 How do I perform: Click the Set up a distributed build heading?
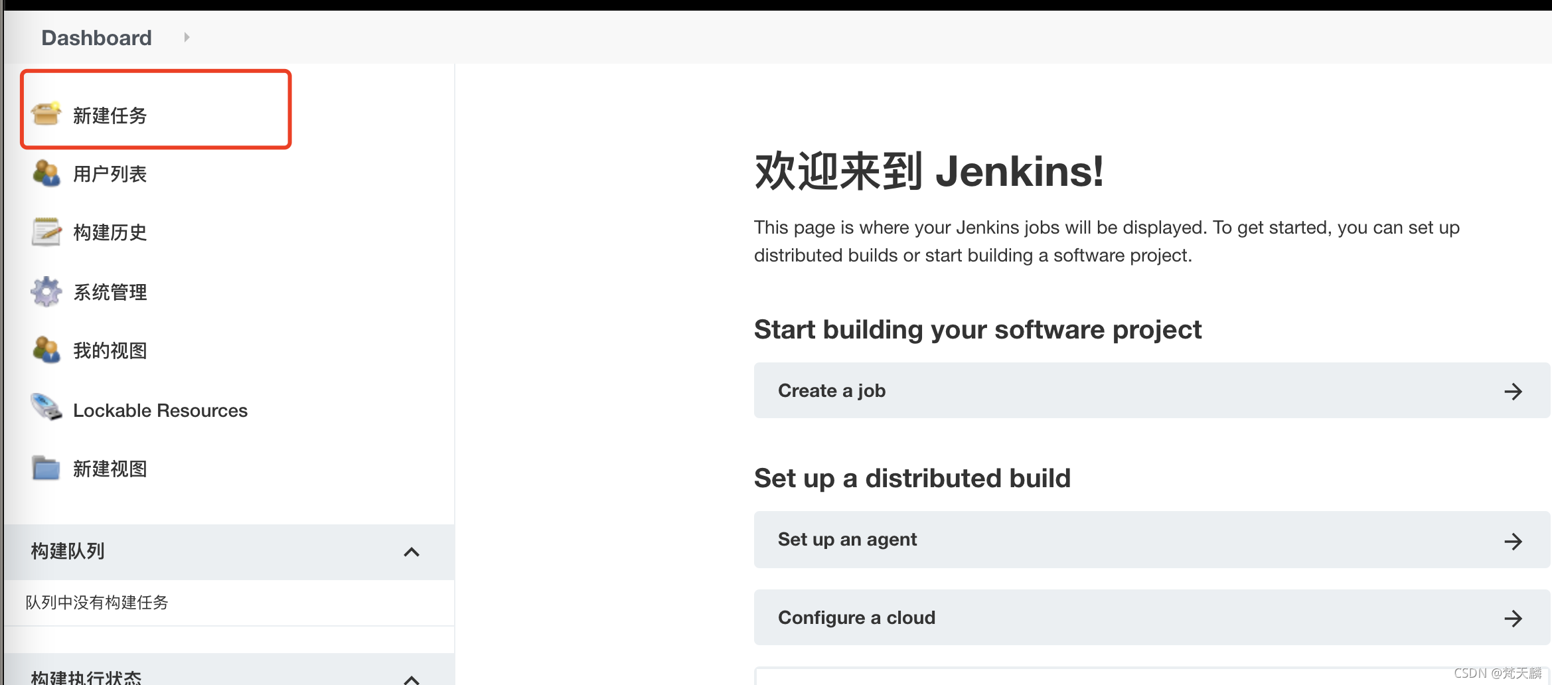coord(912,479)
